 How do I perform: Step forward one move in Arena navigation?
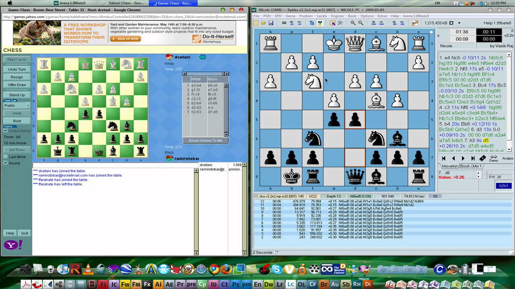[463, 158]
